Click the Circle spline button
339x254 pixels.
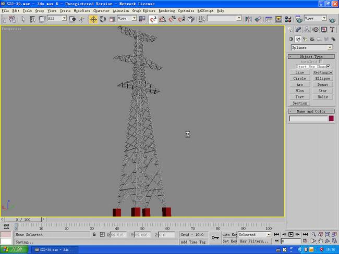300,79
